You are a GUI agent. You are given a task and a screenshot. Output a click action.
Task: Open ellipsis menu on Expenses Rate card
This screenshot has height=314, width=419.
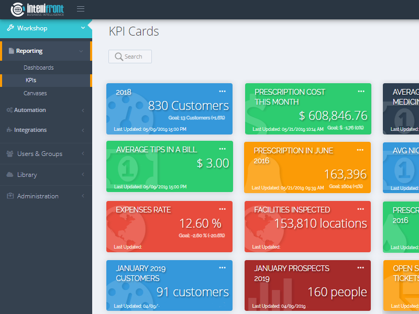(223, 209)
